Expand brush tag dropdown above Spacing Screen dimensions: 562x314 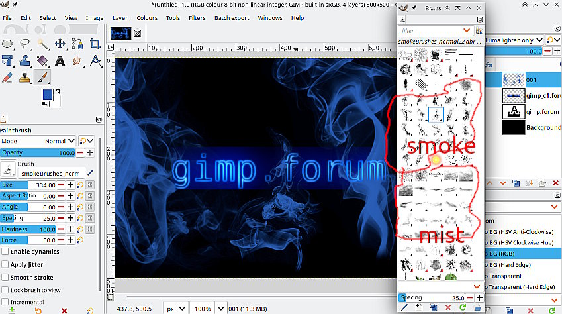click(477, 286)
